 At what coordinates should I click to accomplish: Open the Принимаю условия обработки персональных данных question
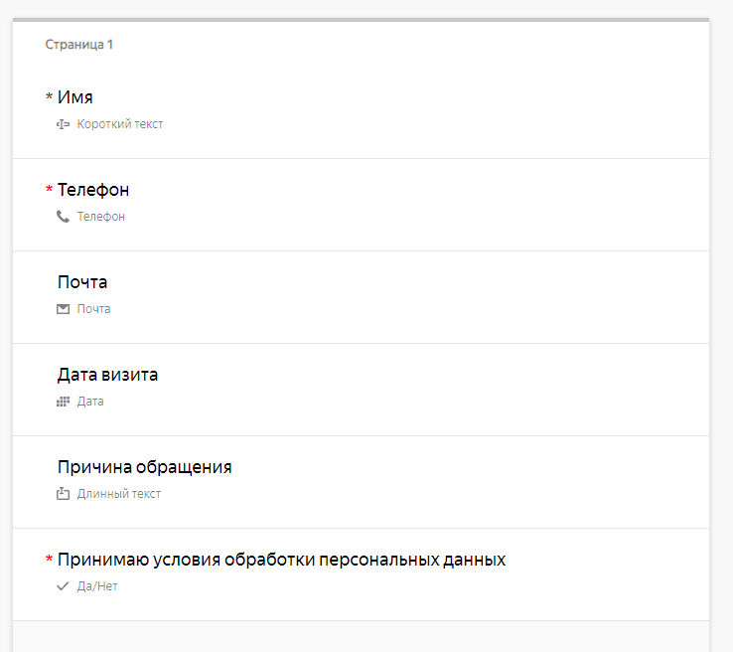[x=281, y=560]
